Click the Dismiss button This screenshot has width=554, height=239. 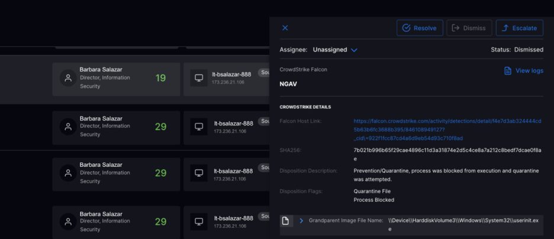[469, 28]
